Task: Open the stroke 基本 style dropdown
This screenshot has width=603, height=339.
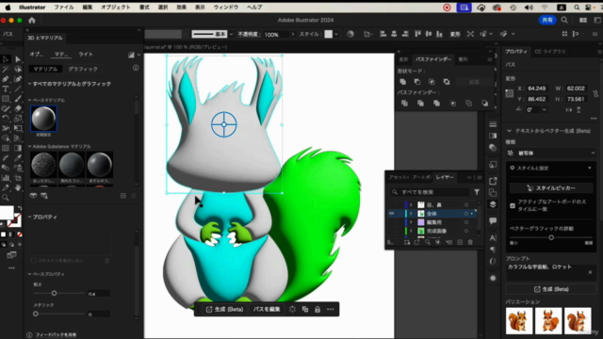Action: [x=231, y=34]
